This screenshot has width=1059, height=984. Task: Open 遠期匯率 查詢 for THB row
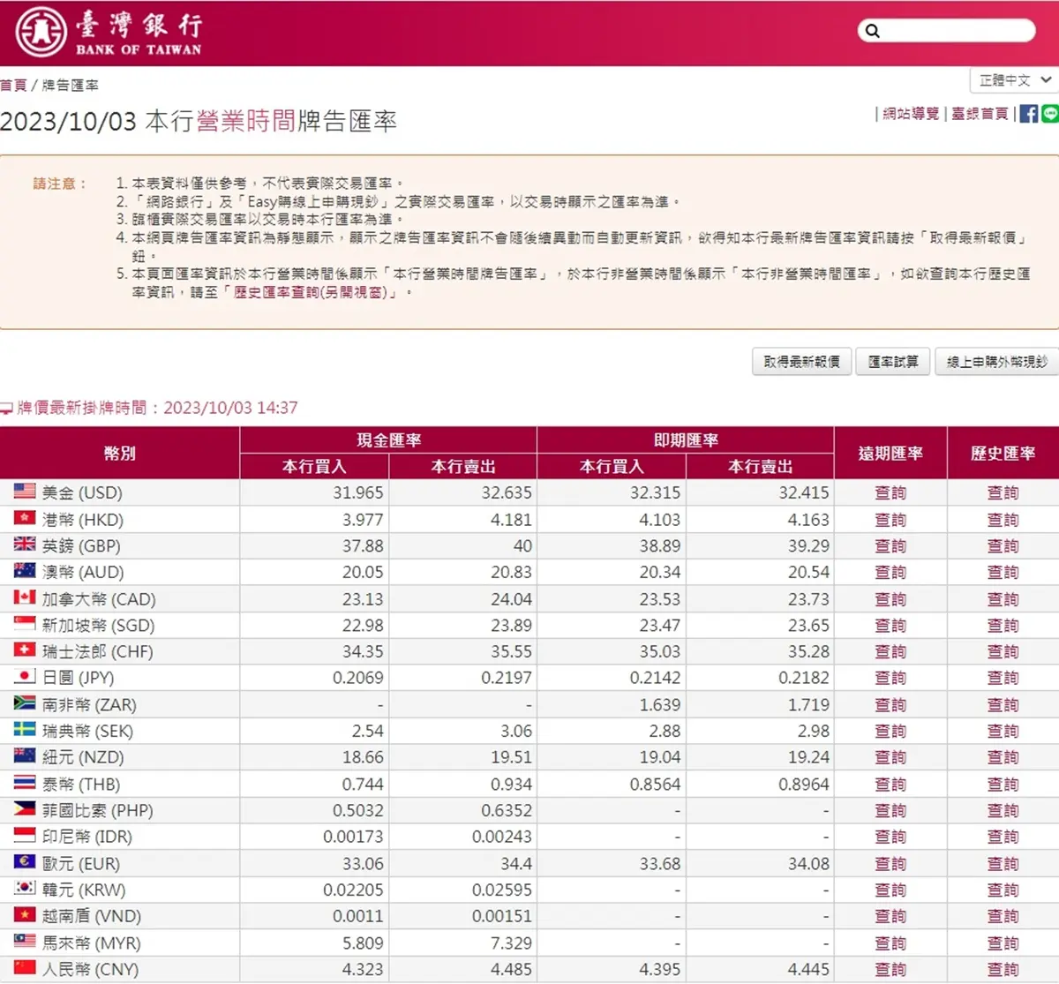point(890,785)
